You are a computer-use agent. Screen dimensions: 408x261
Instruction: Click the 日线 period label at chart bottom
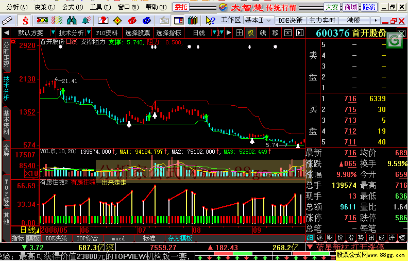(28, 230)
